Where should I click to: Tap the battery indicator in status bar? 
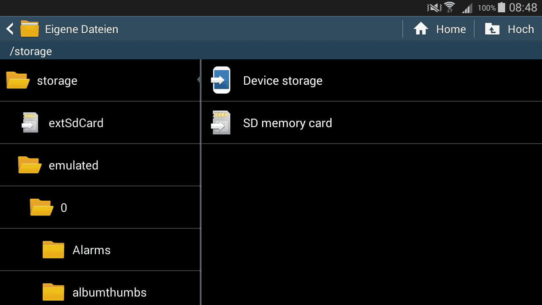(x=501, y=7)
